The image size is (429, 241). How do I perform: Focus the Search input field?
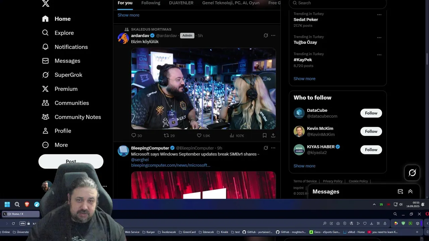pos(338,3)
